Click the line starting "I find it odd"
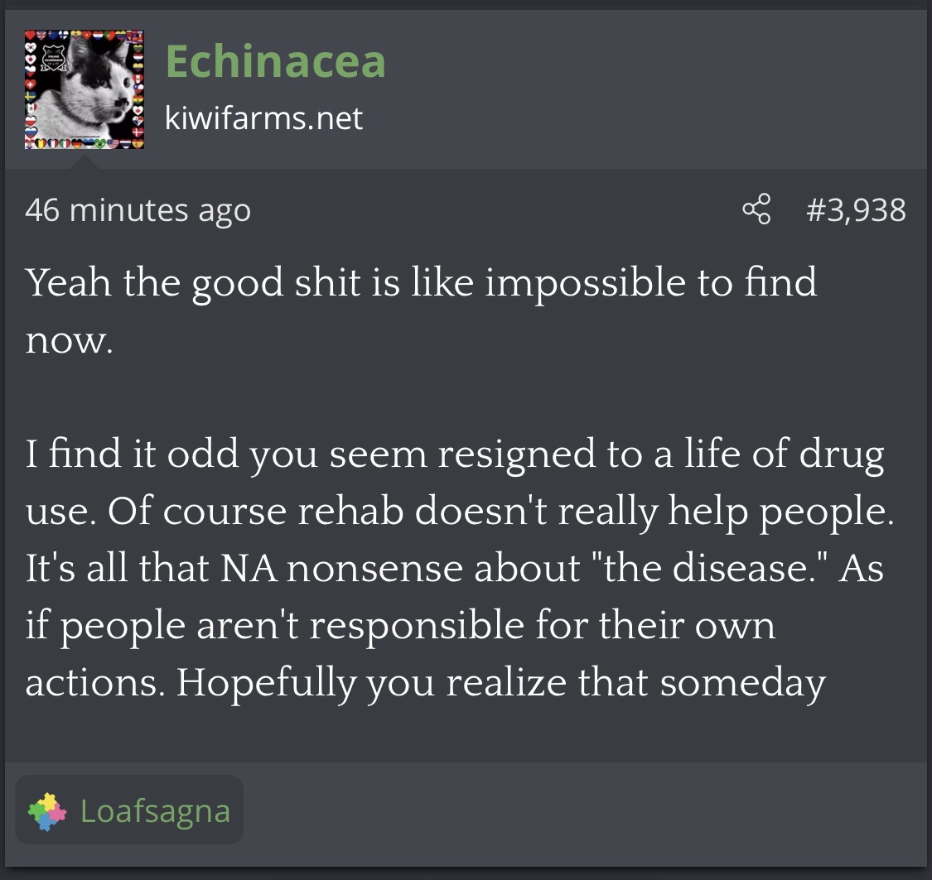Screen dimensions: 932x880 pos(454,455)
